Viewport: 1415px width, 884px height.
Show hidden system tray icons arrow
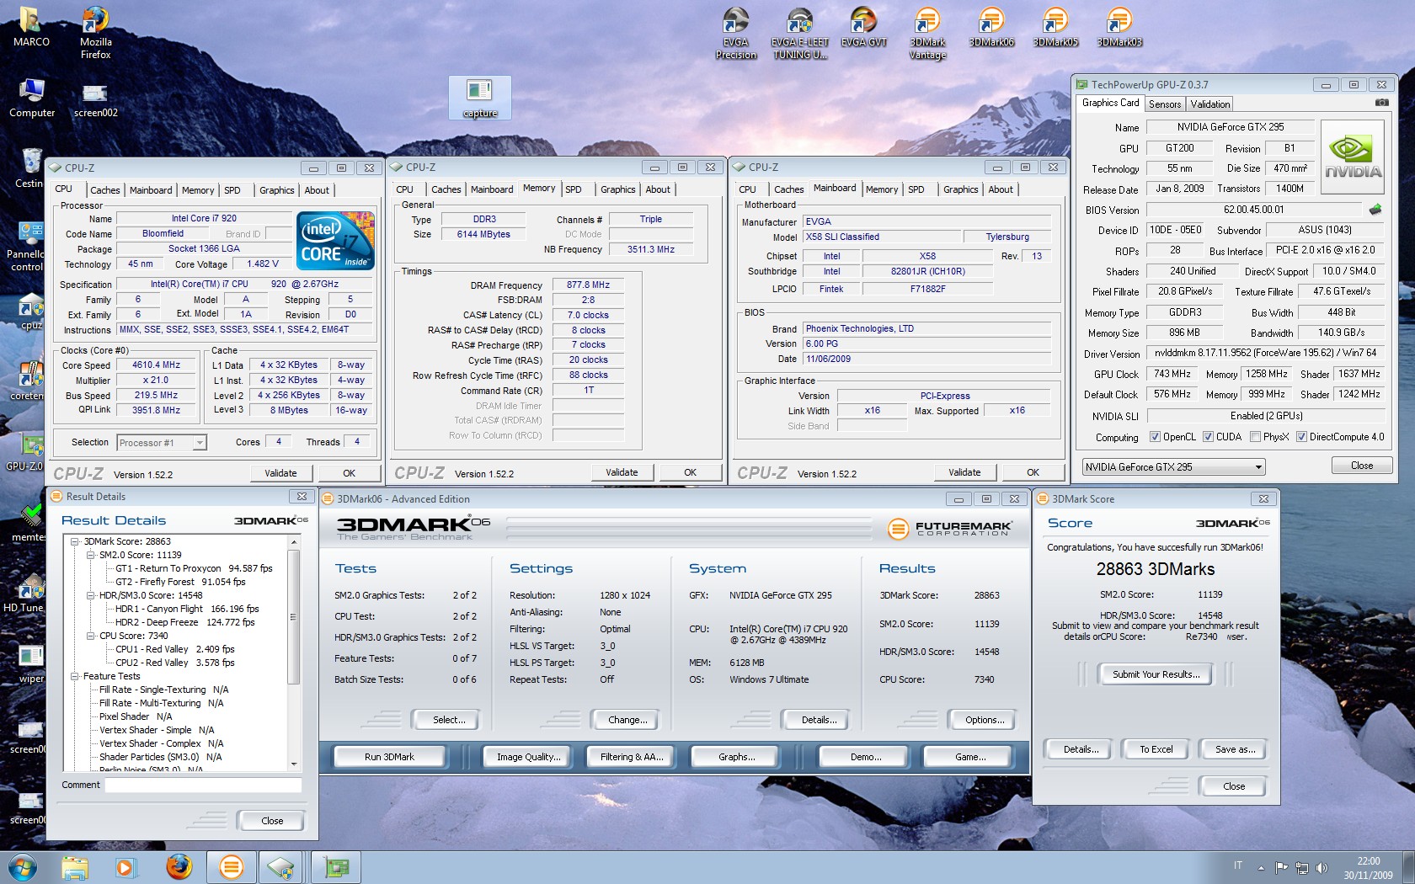pyautogui.click(x=1261, y=867)
